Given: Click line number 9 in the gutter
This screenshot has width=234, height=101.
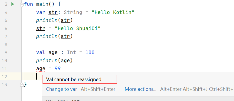Looking at the screenshot, I should point(6,53).
